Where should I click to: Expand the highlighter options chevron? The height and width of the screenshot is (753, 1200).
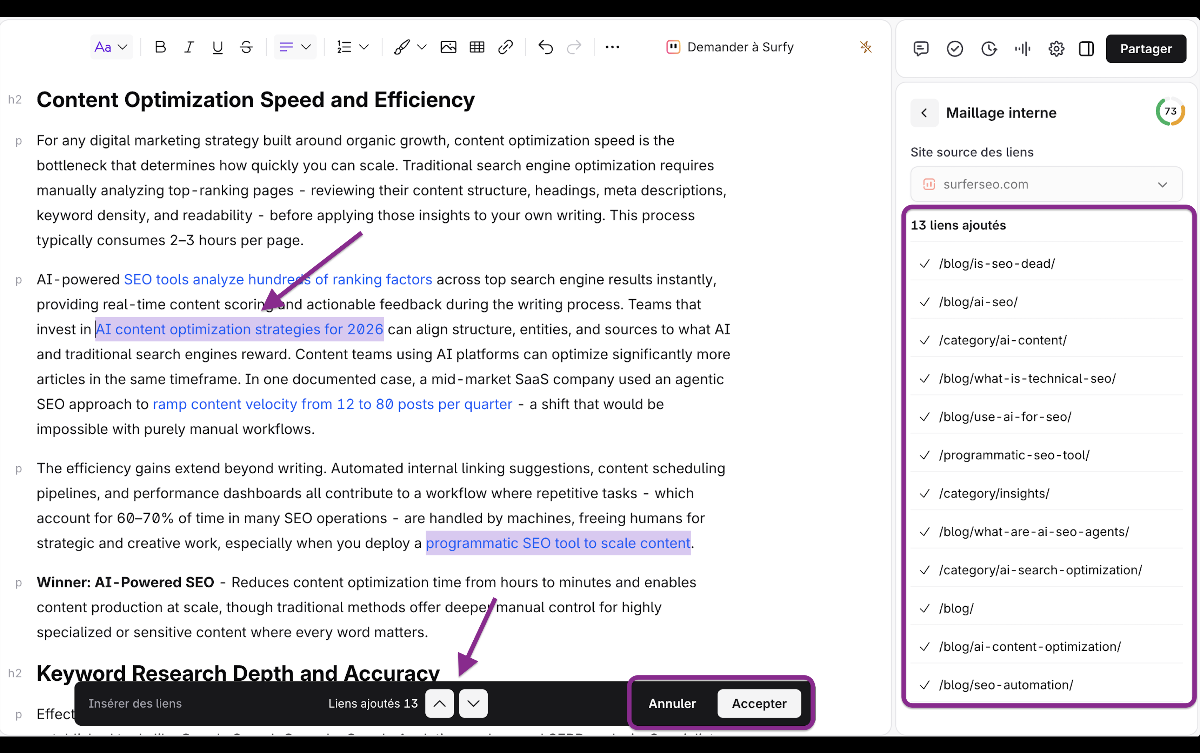[x=422, y=47]
